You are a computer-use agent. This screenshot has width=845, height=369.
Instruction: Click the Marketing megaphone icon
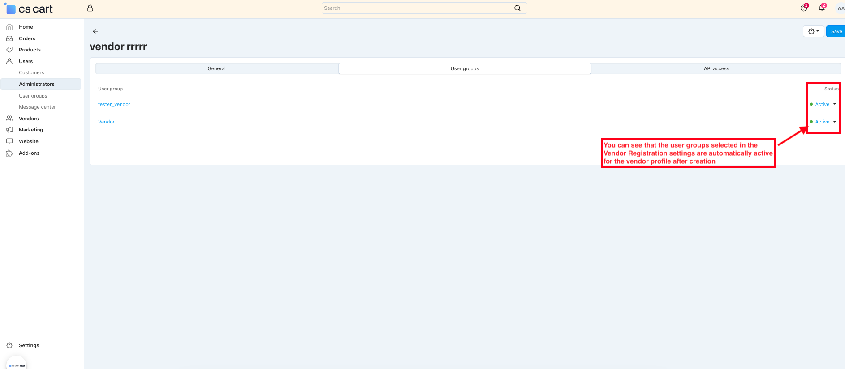coord(9,130)
